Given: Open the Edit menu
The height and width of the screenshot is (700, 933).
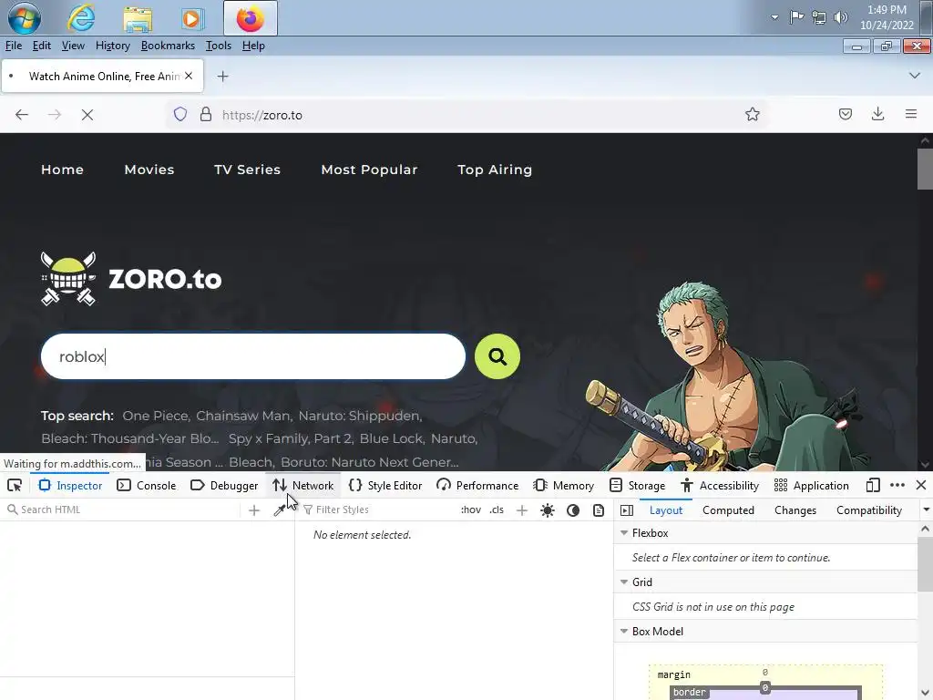Looking at the screenshot, I should coord(41,46).
